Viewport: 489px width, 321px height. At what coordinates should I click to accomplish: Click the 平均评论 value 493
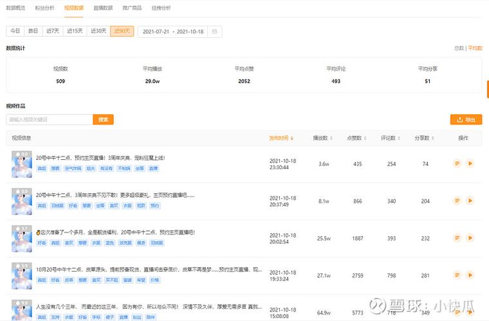click(336, 81)
